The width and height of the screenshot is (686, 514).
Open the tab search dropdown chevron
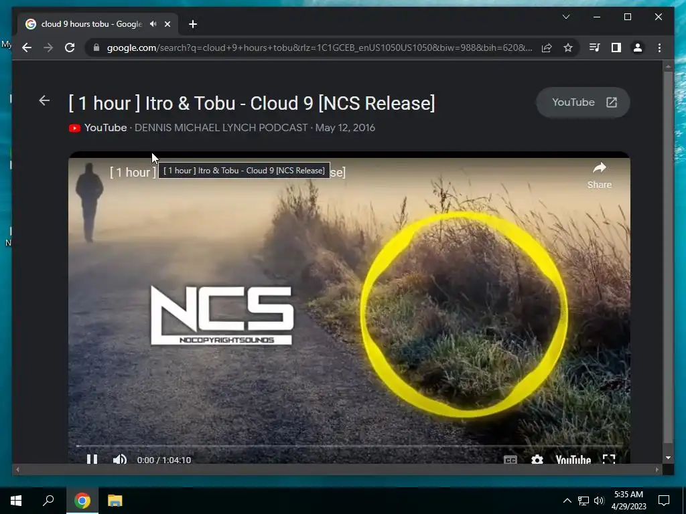click(x=566, y=17)
